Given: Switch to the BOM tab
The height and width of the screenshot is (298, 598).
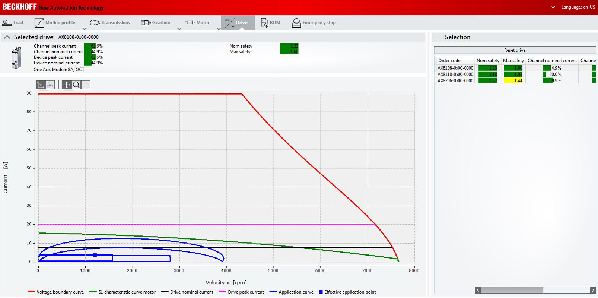Looking at the screenshot, I should click(271, 23).
